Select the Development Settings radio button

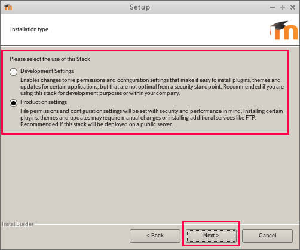point(13,72)
